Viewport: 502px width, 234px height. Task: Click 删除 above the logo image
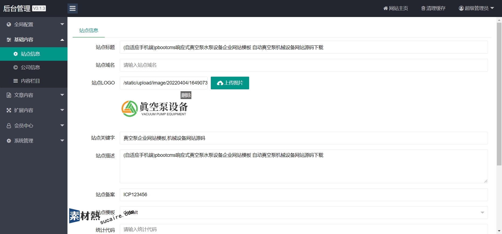point(186,95)
